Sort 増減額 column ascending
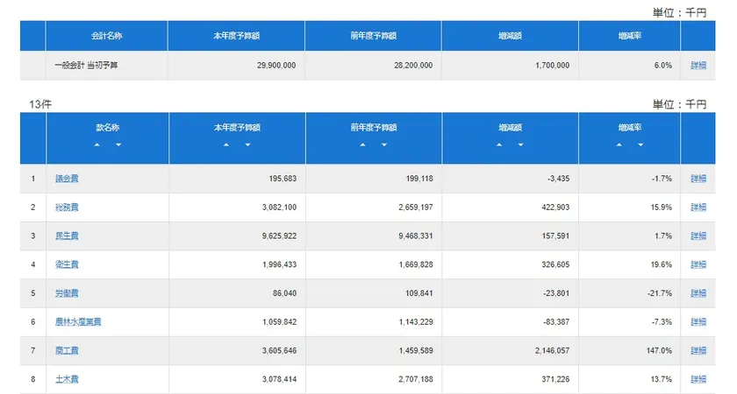This screenshot has width=737, height=394. pos(499,144)
